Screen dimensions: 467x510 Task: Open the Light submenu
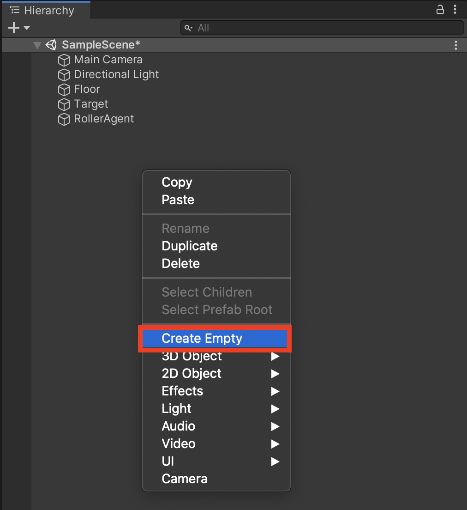(x=216, y=408)
